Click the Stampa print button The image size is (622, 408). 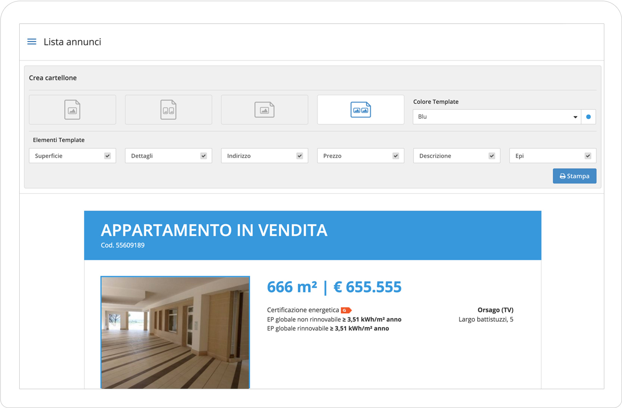pos(574,176)
